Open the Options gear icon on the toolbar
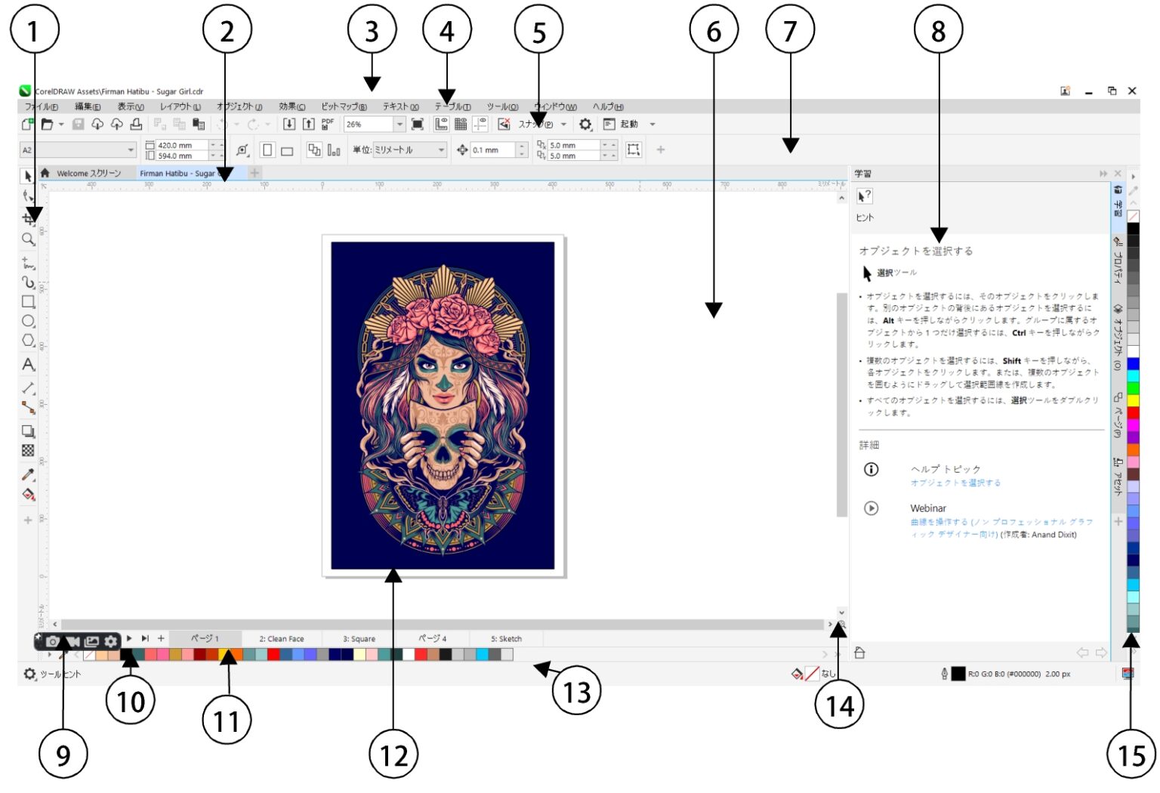The width and height of the screenshot is (1160, 793). [587, 125]
